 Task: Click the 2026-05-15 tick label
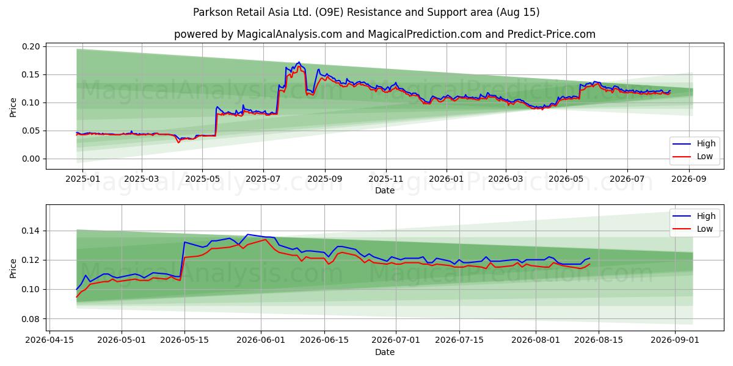[184, 340]
